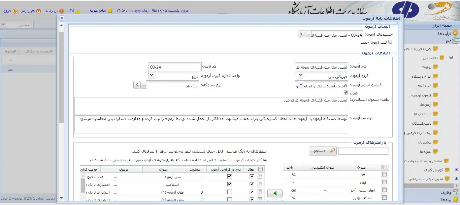Toggle درج در گزارش checkbox for طول آزمونه (۱)
The width and height of the screenshot is (460, 205).
[229, 192]
